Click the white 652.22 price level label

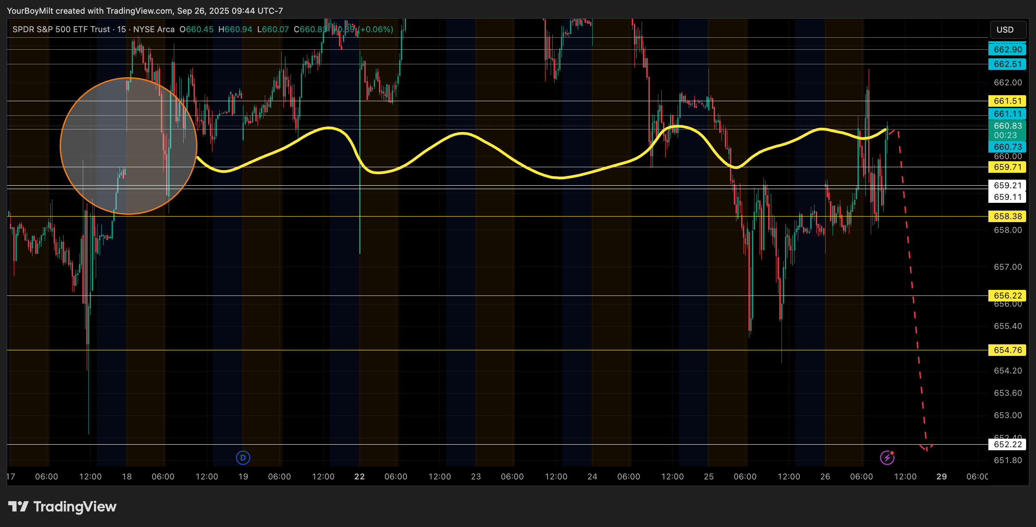(x=1007, y=444)
